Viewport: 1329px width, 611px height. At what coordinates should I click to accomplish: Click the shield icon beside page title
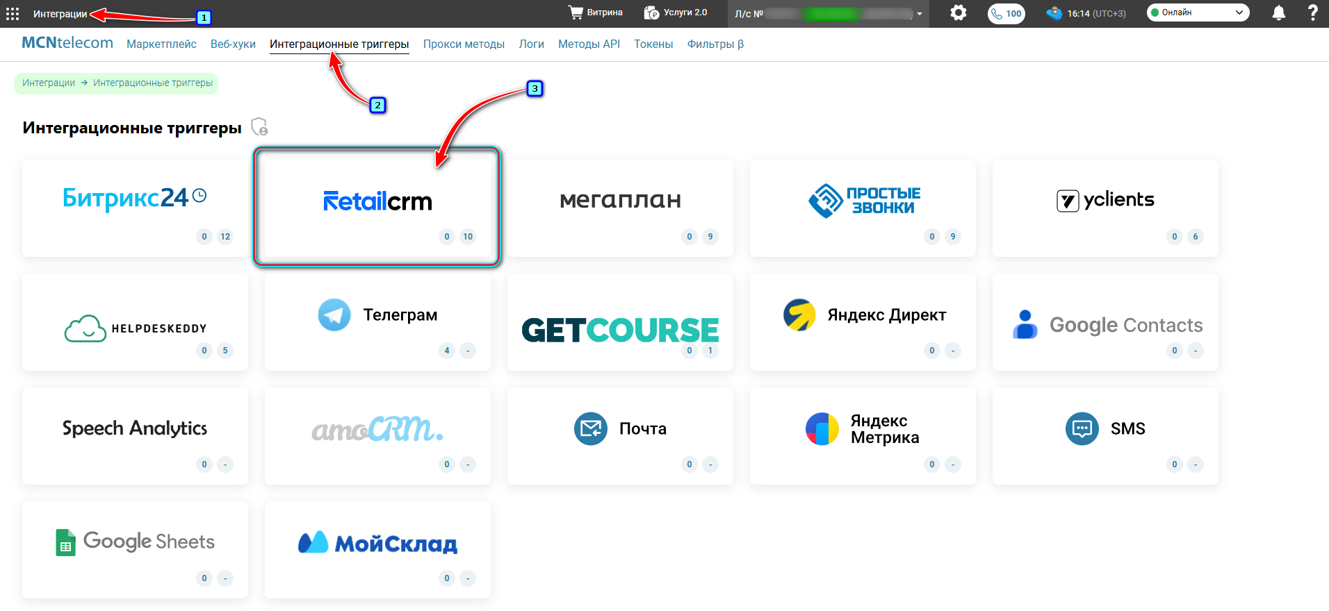point(259,126)
